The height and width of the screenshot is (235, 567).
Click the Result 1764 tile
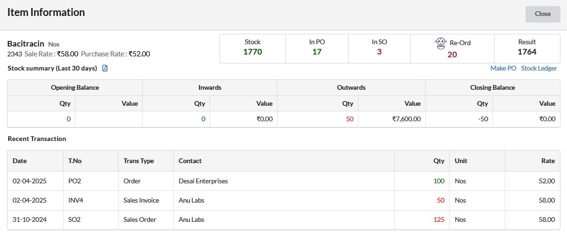pos(527,48)
